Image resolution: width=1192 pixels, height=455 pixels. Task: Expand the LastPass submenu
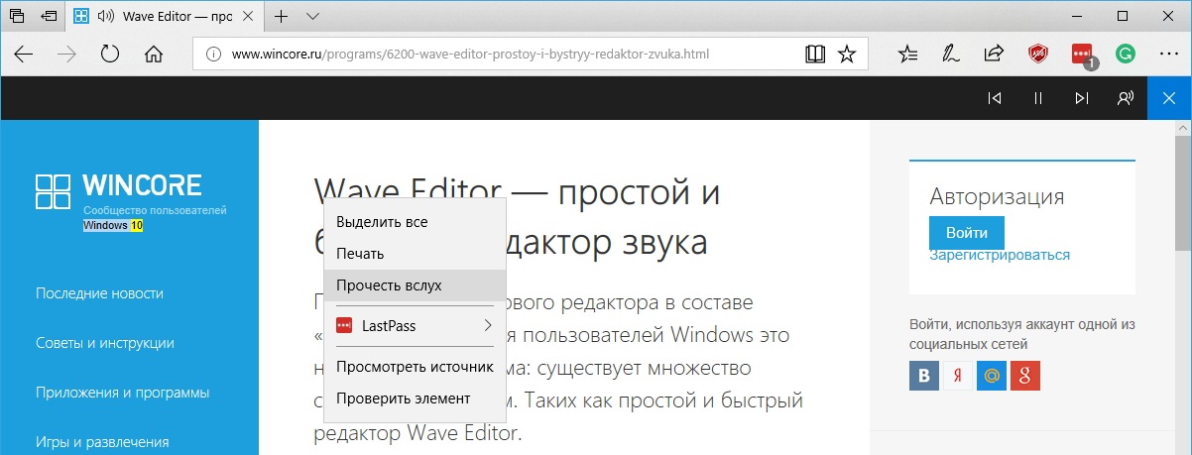click(416, 325)
